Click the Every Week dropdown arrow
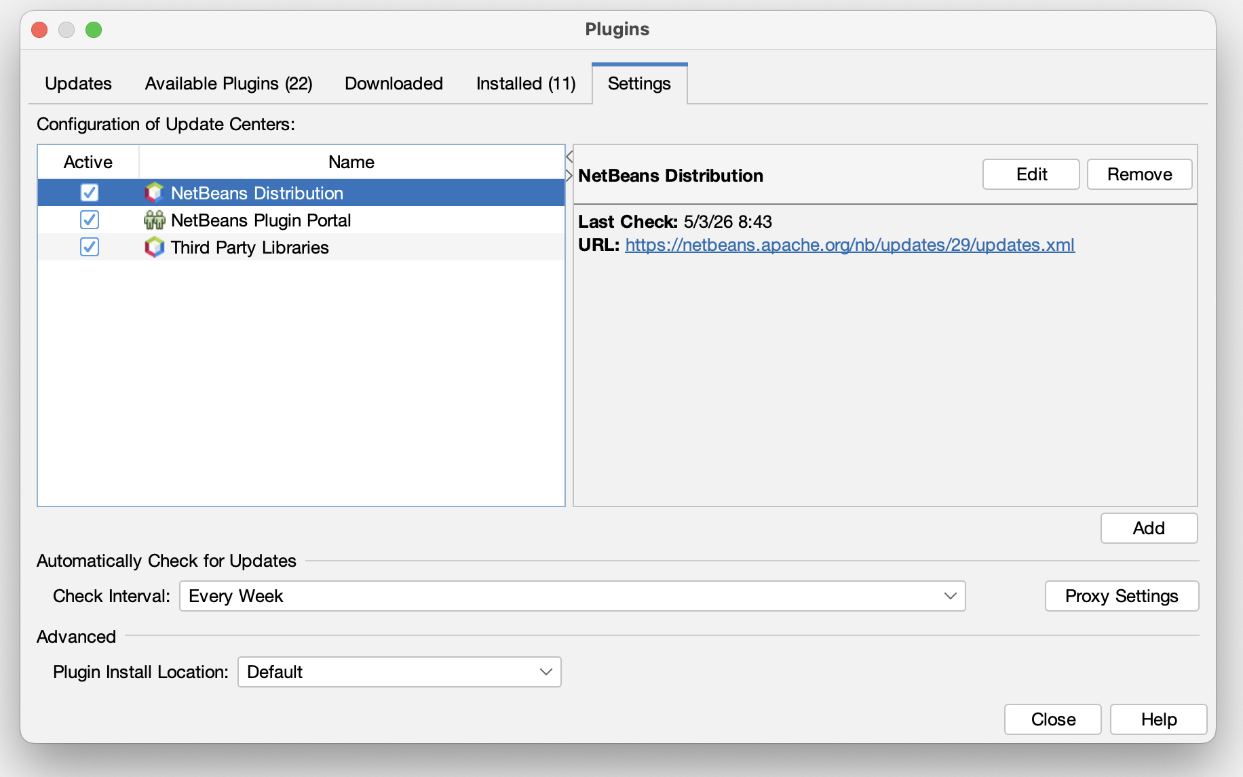Screen dimensions: 1243x777 click(x=950, y=596)
